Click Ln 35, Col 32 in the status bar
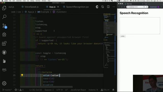This screenshot has height=92, width=163. pyautogui.click(x=36, y=90)
